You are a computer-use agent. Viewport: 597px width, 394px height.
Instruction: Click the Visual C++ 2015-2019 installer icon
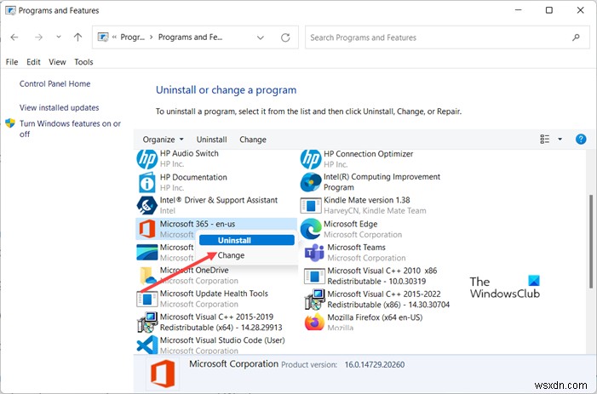[147, 323]
